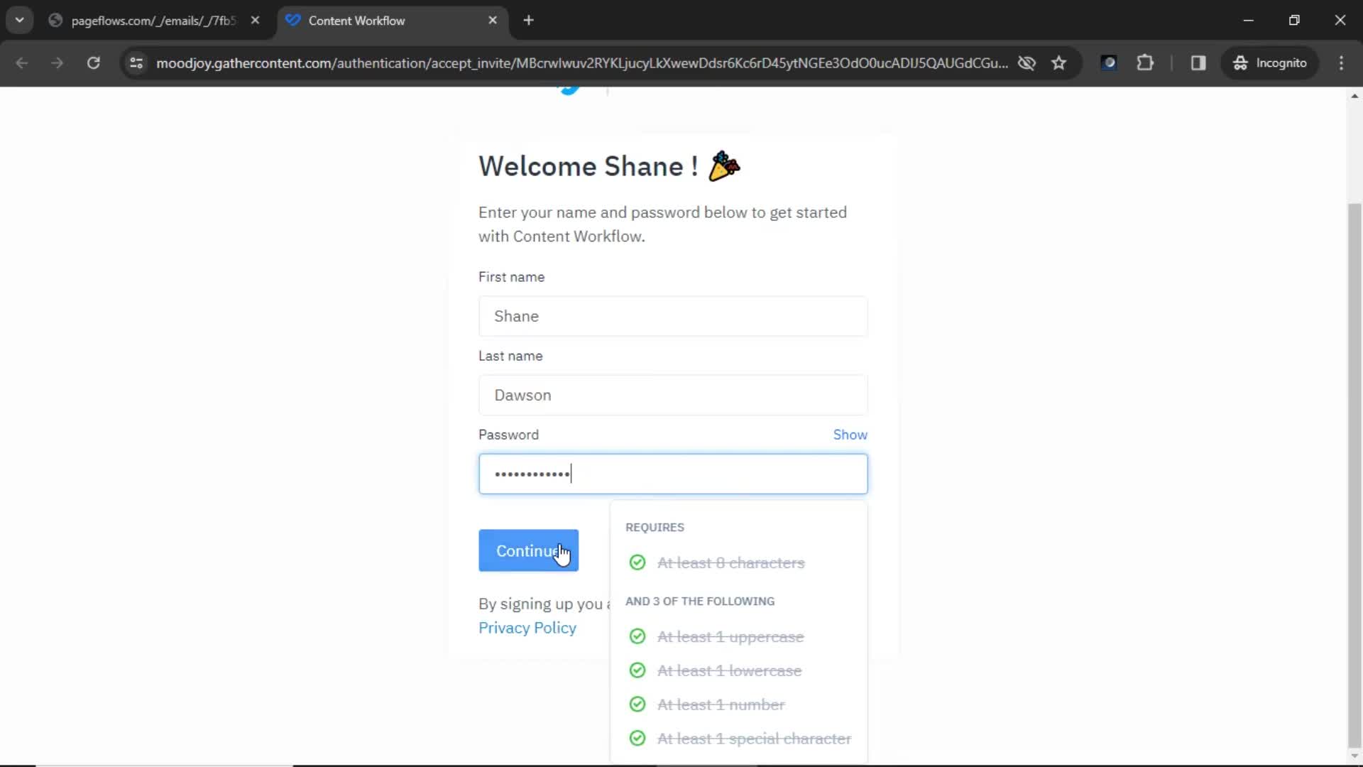1363x767 pixels.
Task: Close the Content Workflow tab
Action: 493,21
